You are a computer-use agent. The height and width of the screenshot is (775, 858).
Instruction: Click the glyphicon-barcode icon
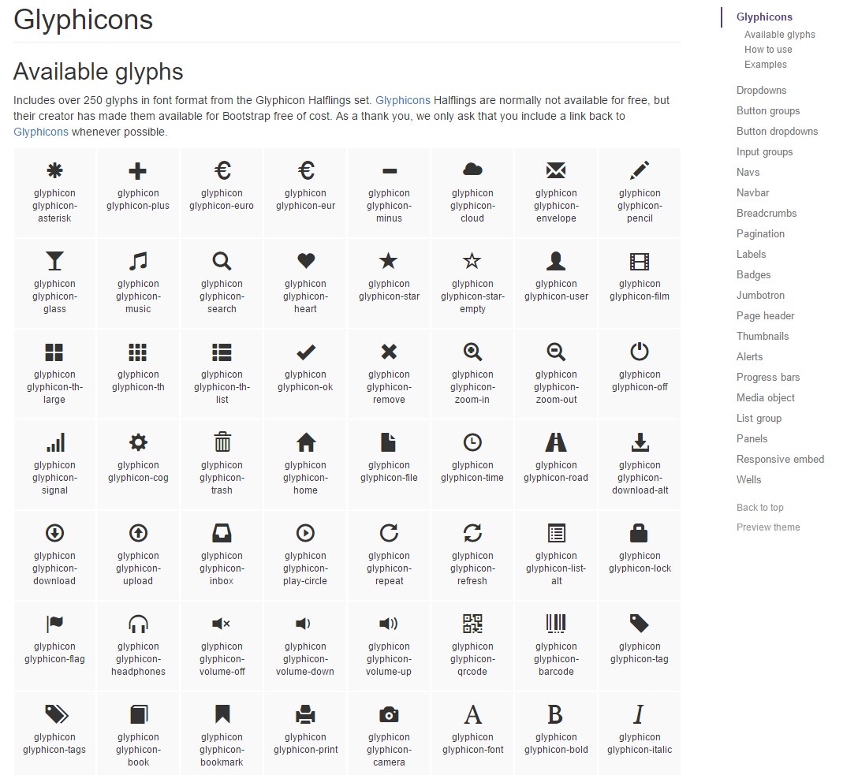555,624
